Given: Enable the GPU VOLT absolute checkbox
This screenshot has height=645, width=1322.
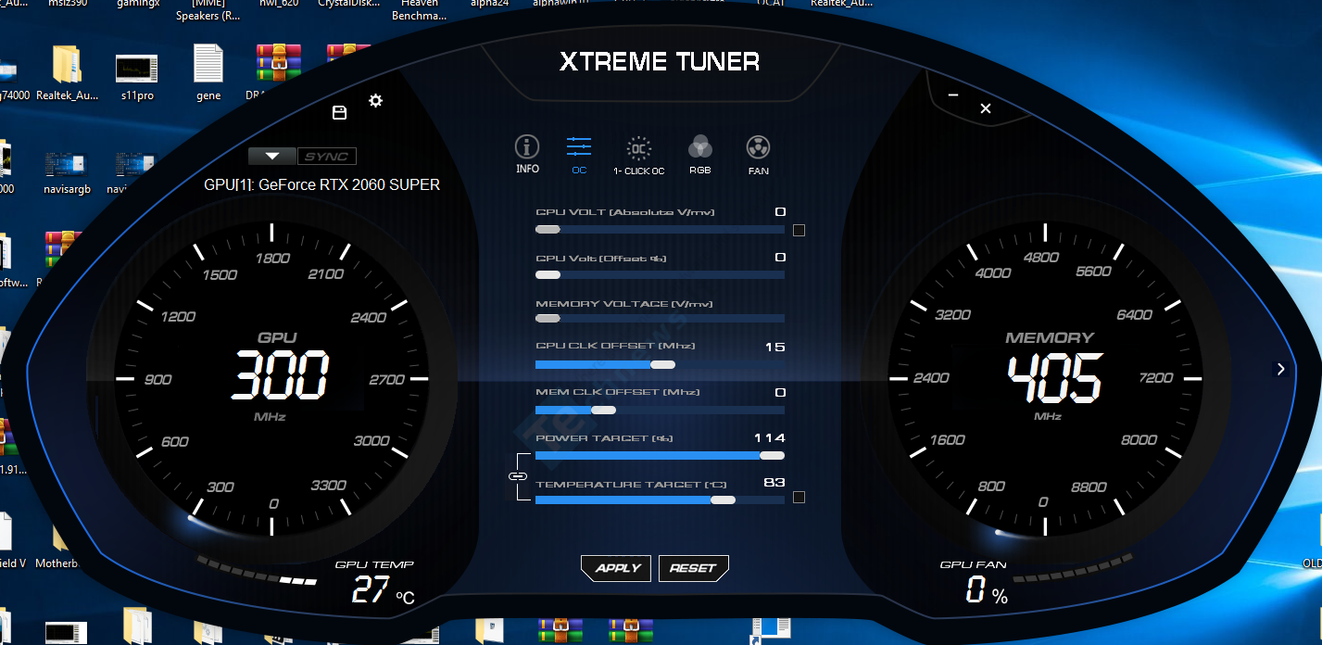Looking at the screenshot, I should click(799, 230).
